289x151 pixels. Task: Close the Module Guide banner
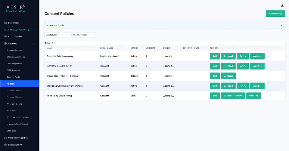[281, 25]
